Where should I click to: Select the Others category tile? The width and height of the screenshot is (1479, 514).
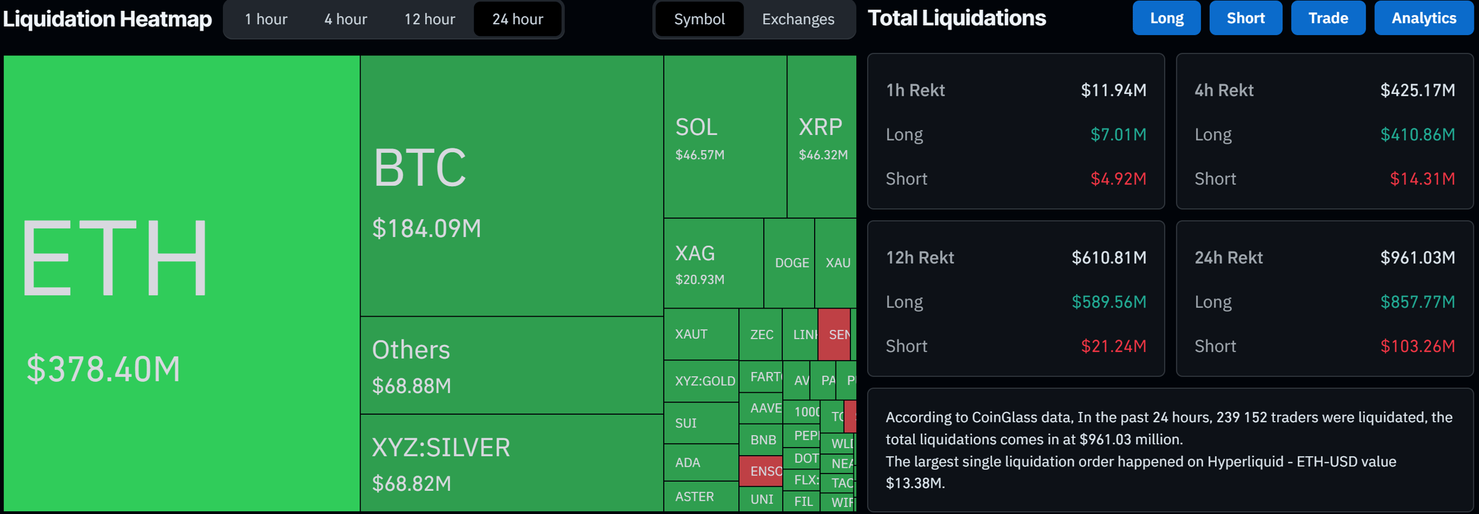tap(511, 363)
